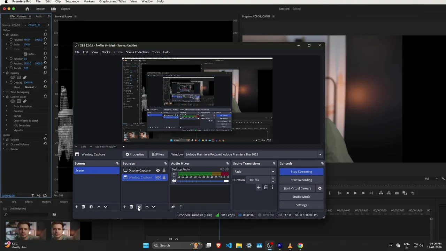Viewport: 446px width, 251px height.
Task: Adjust Desktop Audio volume slider
Action: (x=203, y=181)
